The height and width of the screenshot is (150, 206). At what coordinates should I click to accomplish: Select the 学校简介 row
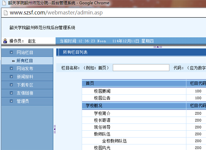pos(144,113)
